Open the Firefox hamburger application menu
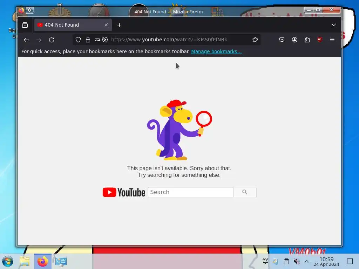Screen dimensions: 359x269 pyautogui.click(x=332, y=40)
